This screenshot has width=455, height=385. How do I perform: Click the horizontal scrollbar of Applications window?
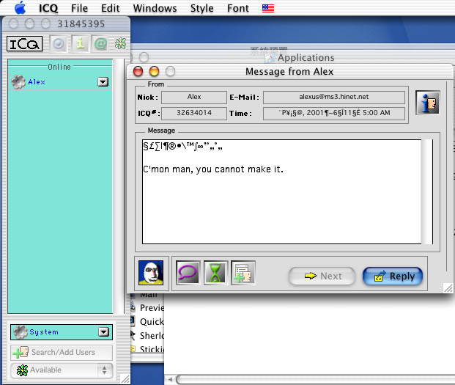pyautogui.click(x=315, y=379)
